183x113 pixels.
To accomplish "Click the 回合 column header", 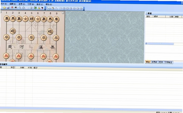I will click(149, 16).
